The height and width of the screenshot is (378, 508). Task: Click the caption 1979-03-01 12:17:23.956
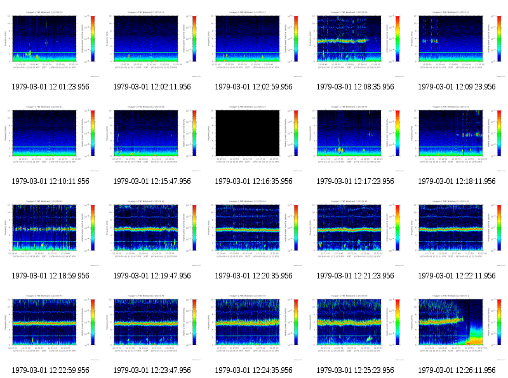(356, 181)
